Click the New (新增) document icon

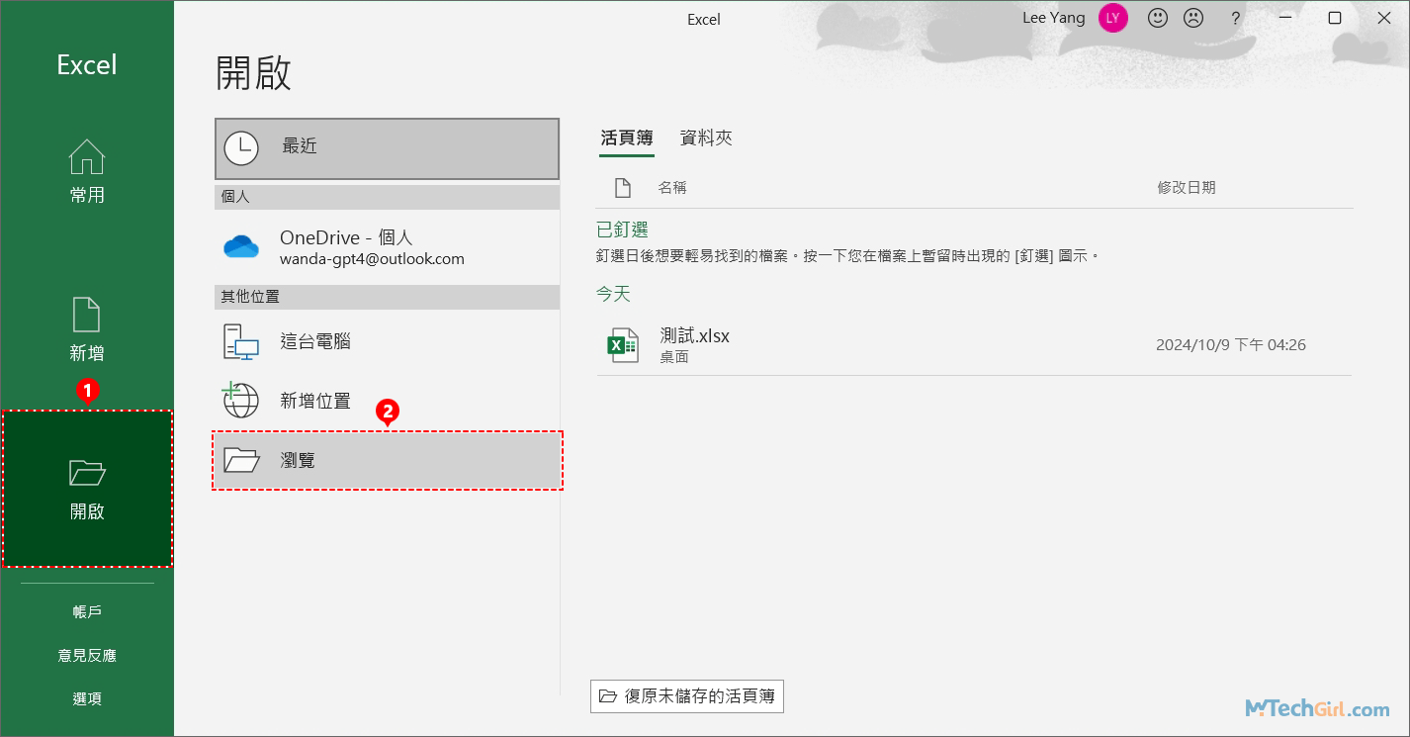coord(87,315)
